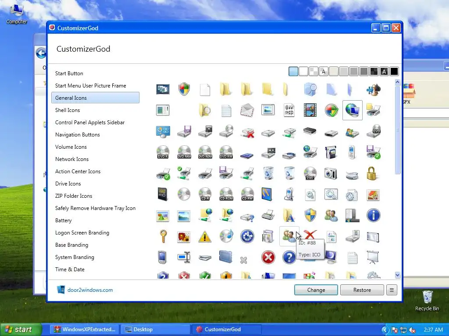Select the digital camera icon
449x336 pixels.
(331, 173)
